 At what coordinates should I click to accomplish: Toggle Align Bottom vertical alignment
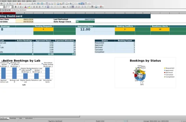point(48,7)
